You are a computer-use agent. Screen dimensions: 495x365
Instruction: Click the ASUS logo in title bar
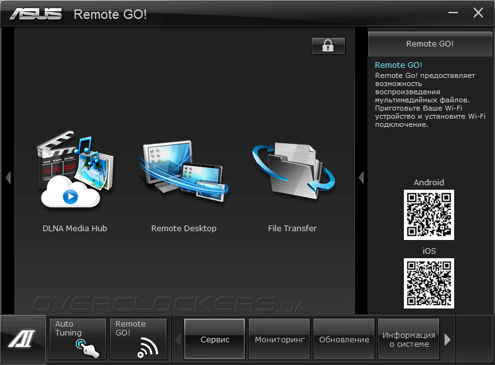tap(36, 14)
